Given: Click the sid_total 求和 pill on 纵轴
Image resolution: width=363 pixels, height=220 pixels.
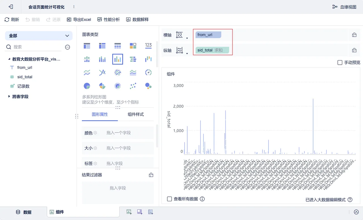Looking at the screenshot, I should [212, 50].
